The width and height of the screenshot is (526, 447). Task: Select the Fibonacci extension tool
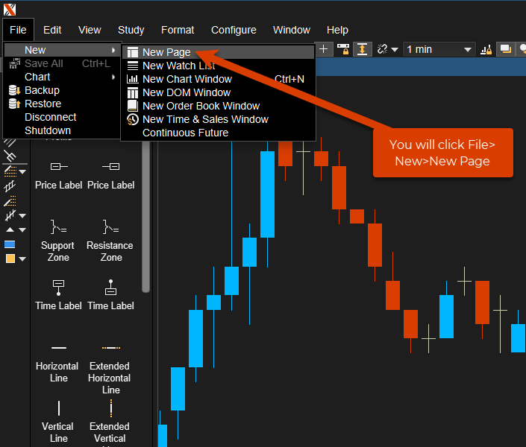coord(10,200)
